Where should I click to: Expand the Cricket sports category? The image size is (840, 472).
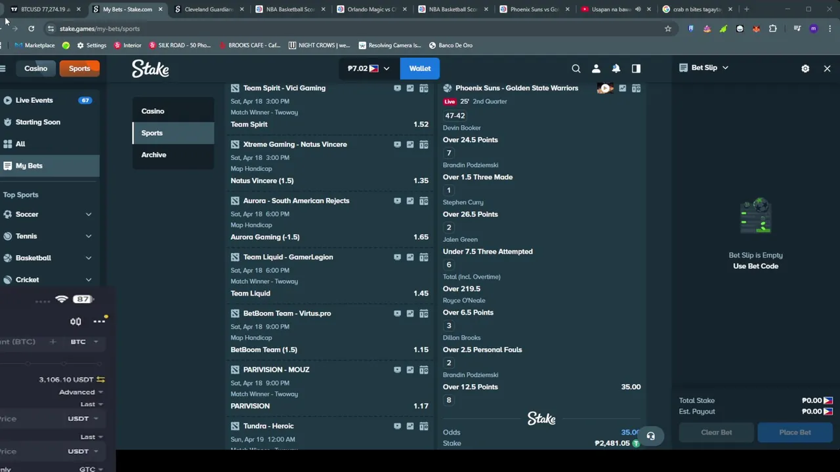coord(88,280)
